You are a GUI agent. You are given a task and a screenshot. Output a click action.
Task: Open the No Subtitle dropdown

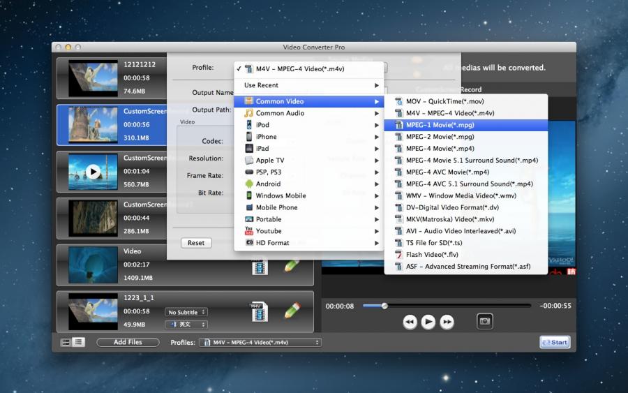[186, 312]
